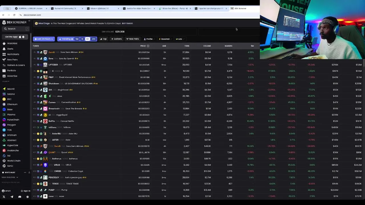The image size is (365, 205).
Task: Select the 6H trending timeframe
Action: [x=88, y=39]
